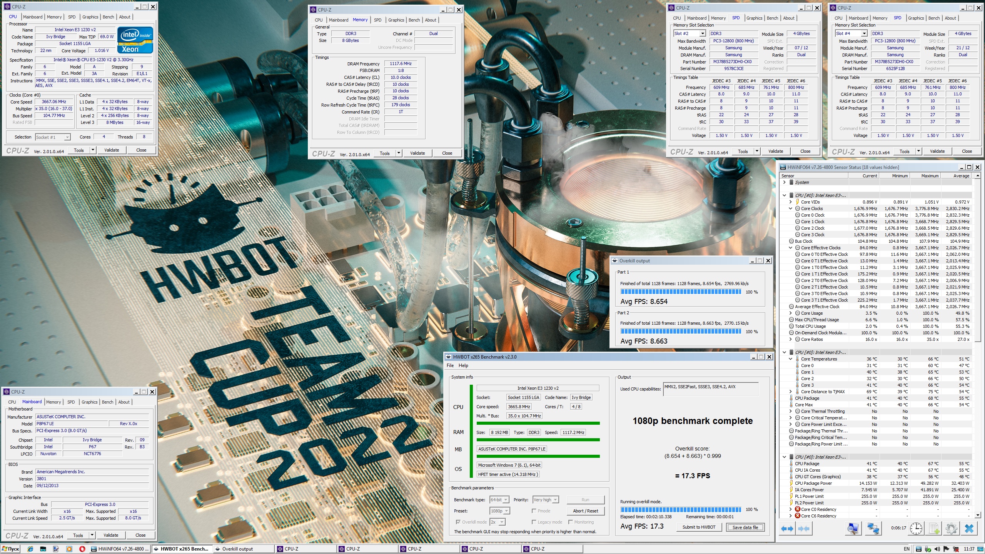Click the Core C6 Residency red X icon
985x554 pixels.
pos(798,516)
